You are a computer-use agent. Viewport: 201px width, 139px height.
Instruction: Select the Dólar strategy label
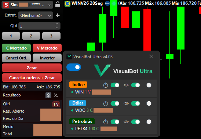[x=77, y=103]
